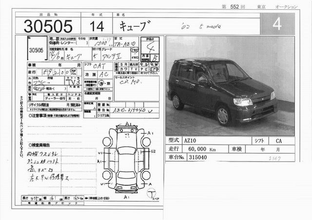Click the 出品No. column header
The image size is (312, 220).
[x=49, y=15]
